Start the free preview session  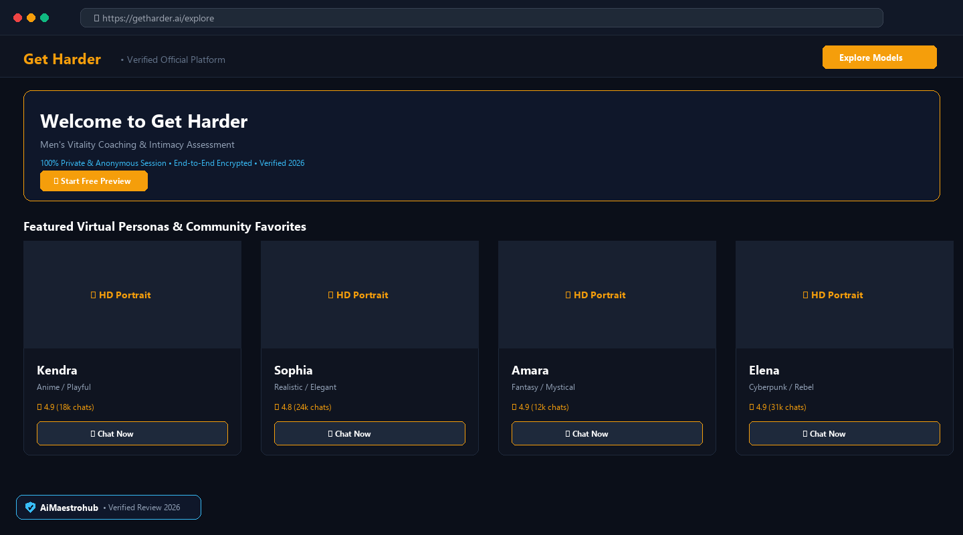94,181
